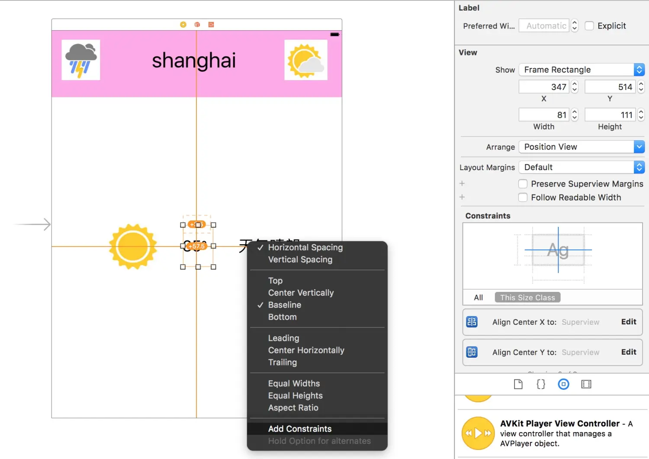Click the Preferred Width Automatic field
The width and height of the screenshot is (649, 459).
point(544,26)
